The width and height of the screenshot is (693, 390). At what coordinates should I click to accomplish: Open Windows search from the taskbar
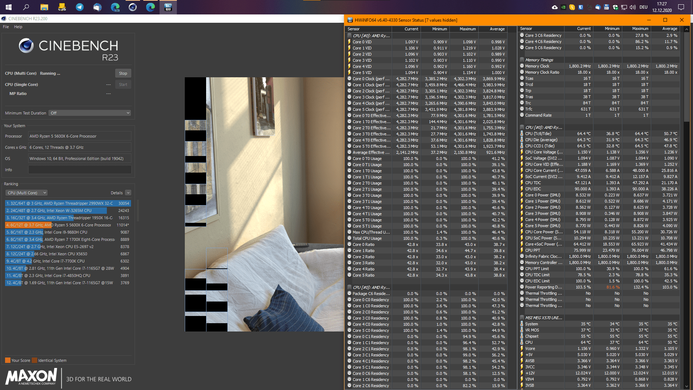tap(26, 7)
